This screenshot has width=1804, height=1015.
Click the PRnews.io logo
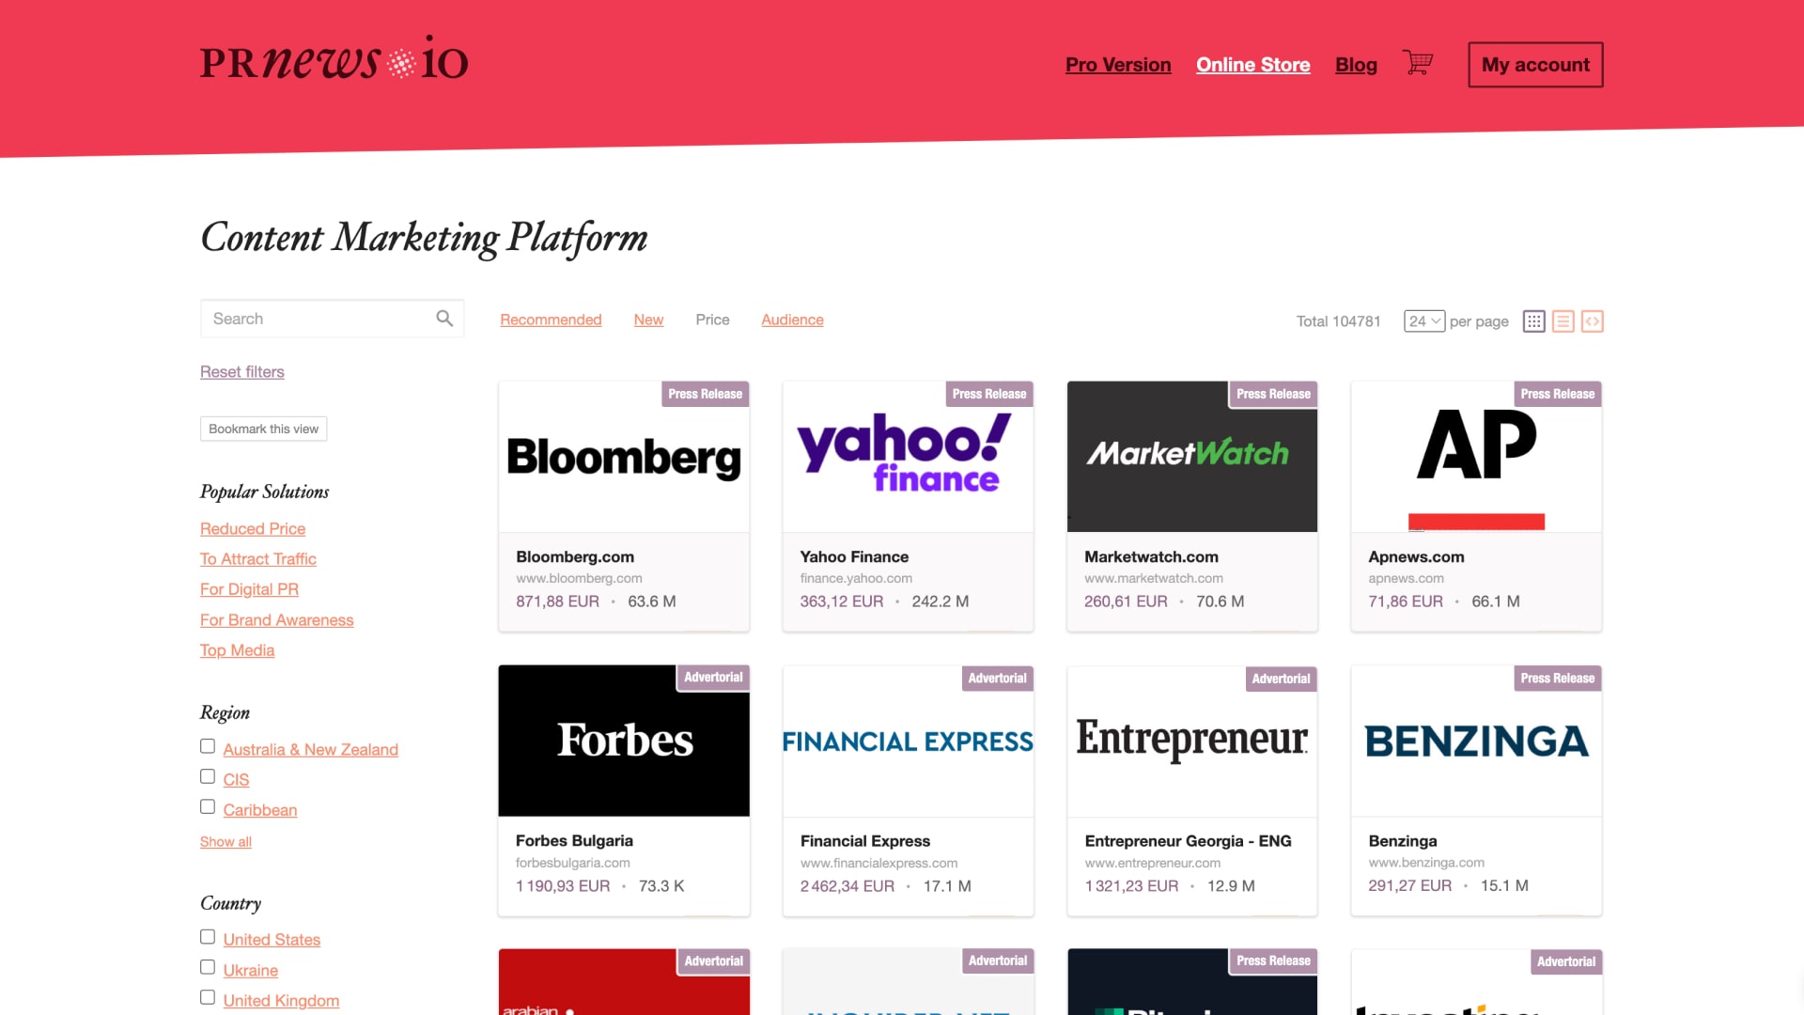[334, 61]
